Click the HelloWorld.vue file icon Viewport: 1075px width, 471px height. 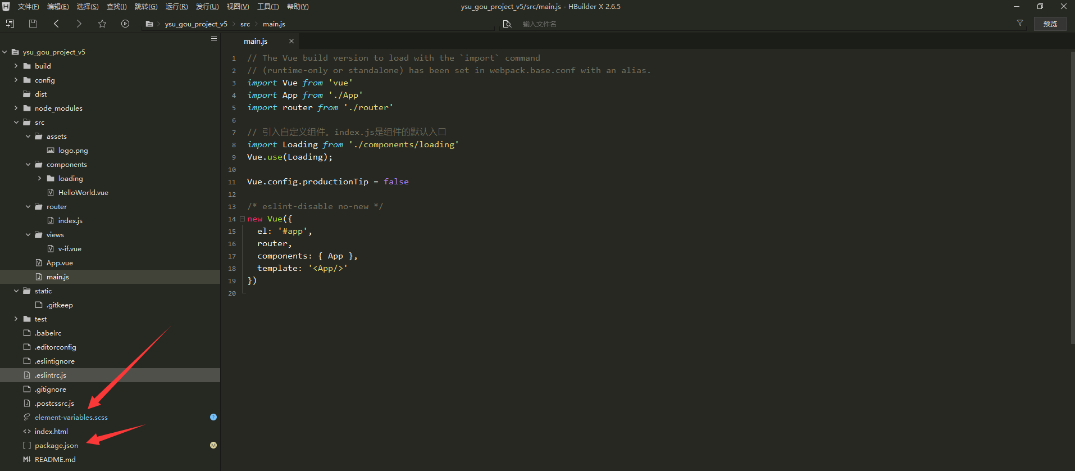[51, 192]
